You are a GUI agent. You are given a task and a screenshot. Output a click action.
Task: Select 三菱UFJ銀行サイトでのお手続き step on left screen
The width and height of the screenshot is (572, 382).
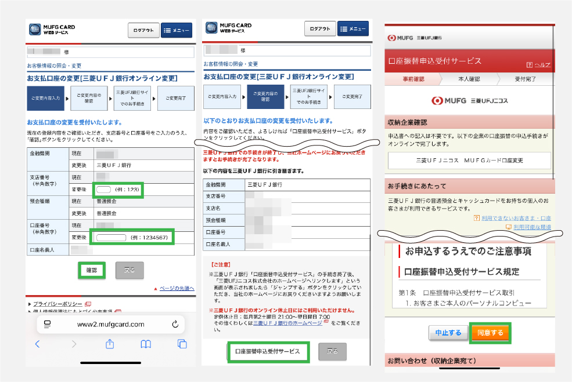[132, 99]
